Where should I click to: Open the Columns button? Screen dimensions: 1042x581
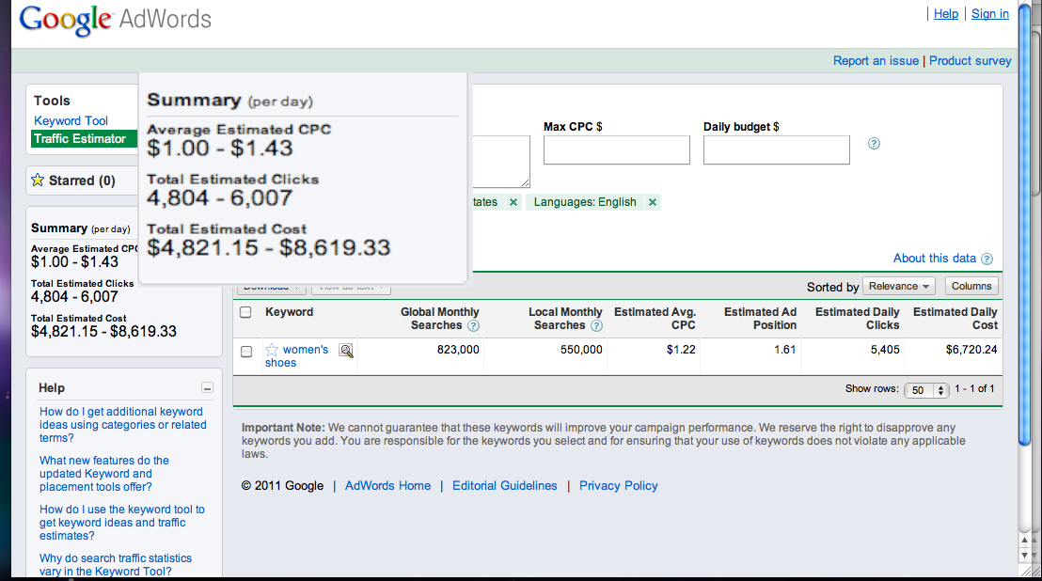click(971, 286)
